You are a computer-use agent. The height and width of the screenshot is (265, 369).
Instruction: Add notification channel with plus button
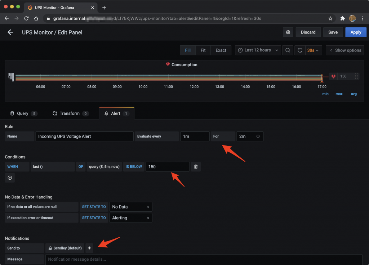coord(89,248)
